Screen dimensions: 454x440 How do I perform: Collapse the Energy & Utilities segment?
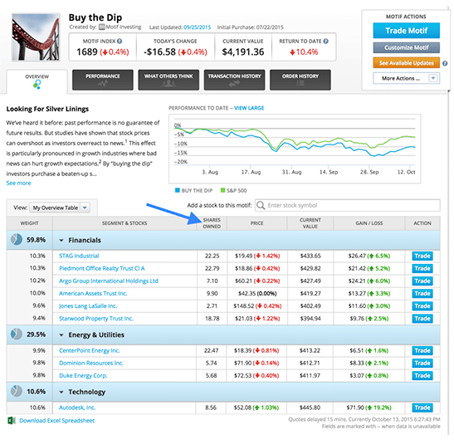[61, 335]
